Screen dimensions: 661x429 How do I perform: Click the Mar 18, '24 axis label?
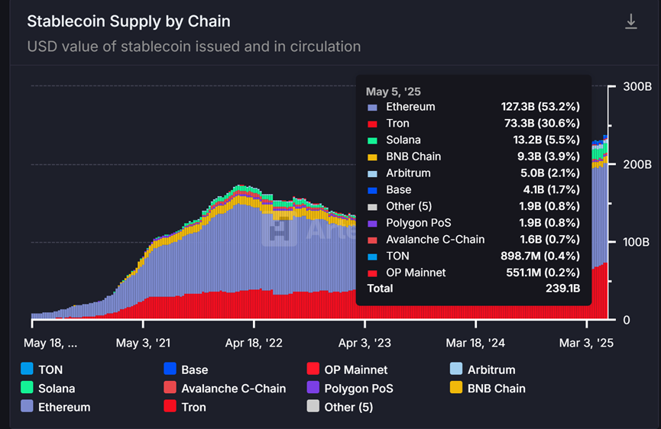477,344
